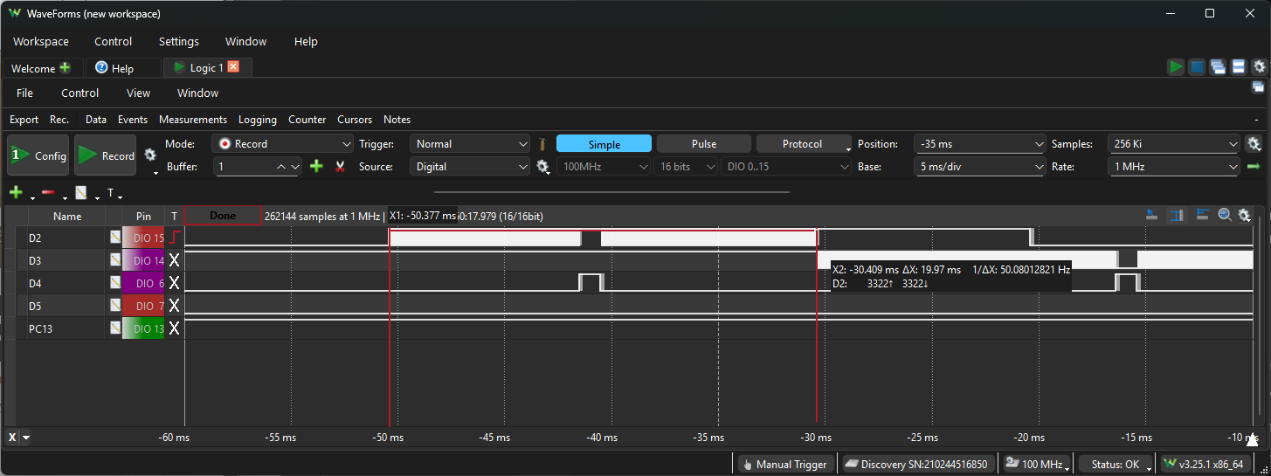Click green arrow next to Rate field
Image resolution: width=1271 pixels, height=476 pixels.
click(1253, 166)
